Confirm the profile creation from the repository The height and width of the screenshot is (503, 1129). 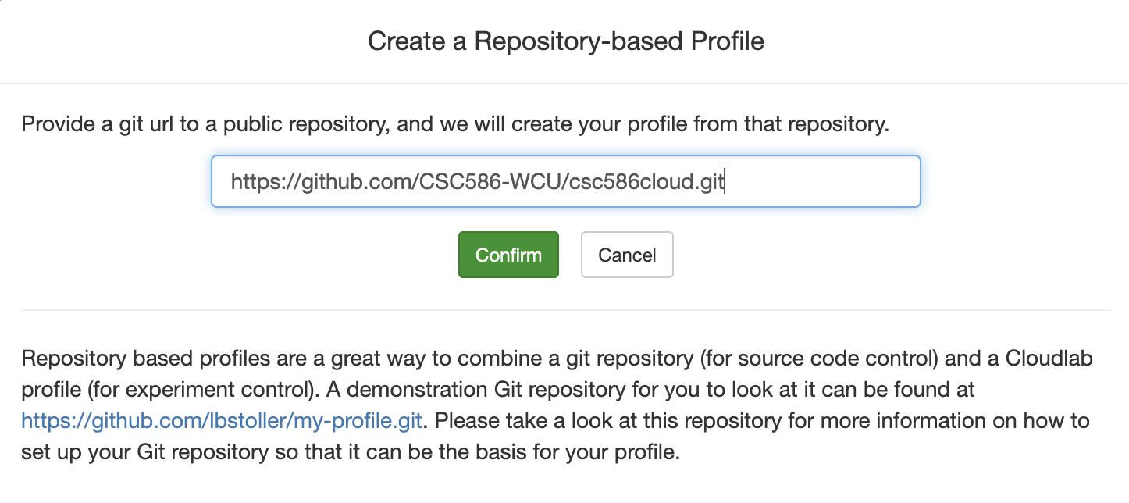pyautogui.click(x=508, y=255)
